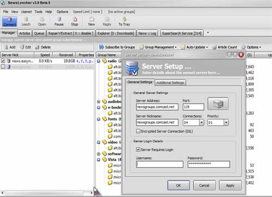Open the Tools menu
The height and width of the screenshot is (197, 272).
(x=39, y=12)
